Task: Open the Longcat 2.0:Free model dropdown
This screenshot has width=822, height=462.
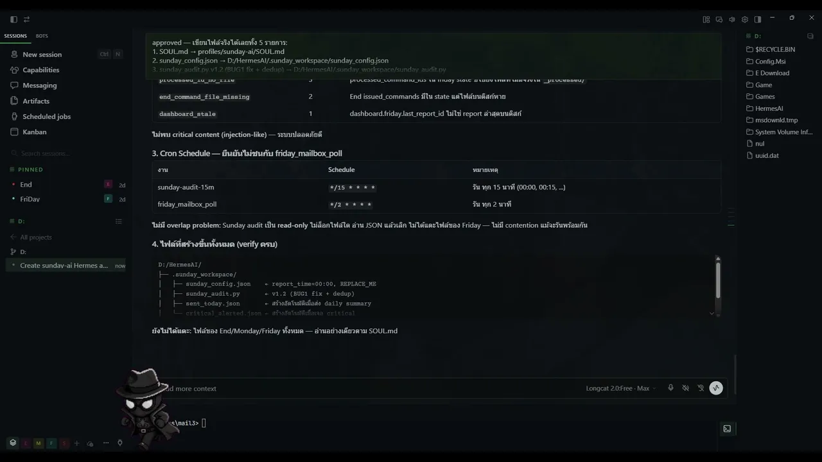Action: 620,388
